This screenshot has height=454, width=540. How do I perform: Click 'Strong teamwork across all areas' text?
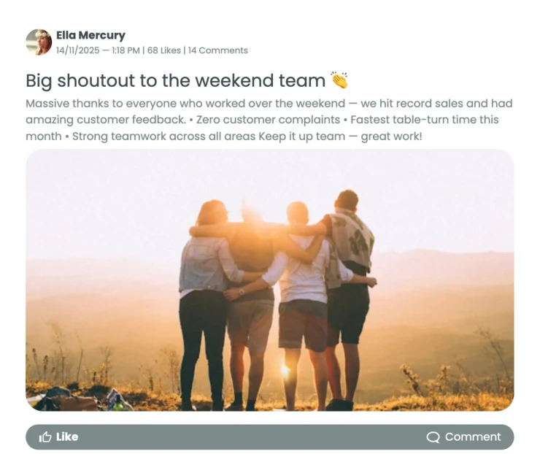pos(164,136)
